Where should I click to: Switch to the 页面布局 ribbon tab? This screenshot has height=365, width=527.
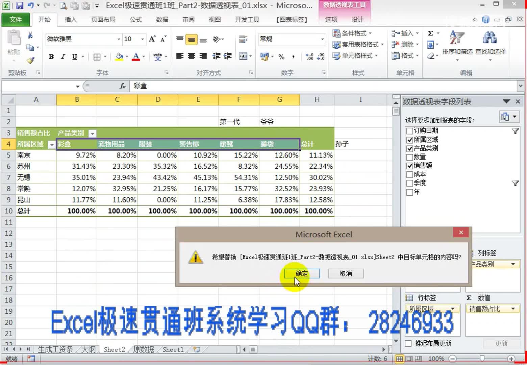click(103, 20)
